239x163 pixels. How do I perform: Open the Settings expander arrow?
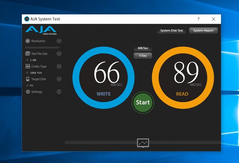[x=59, y=92]
